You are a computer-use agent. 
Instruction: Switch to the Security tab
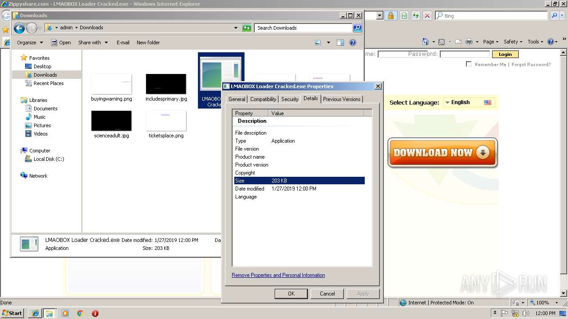click(x=290, y=99)
